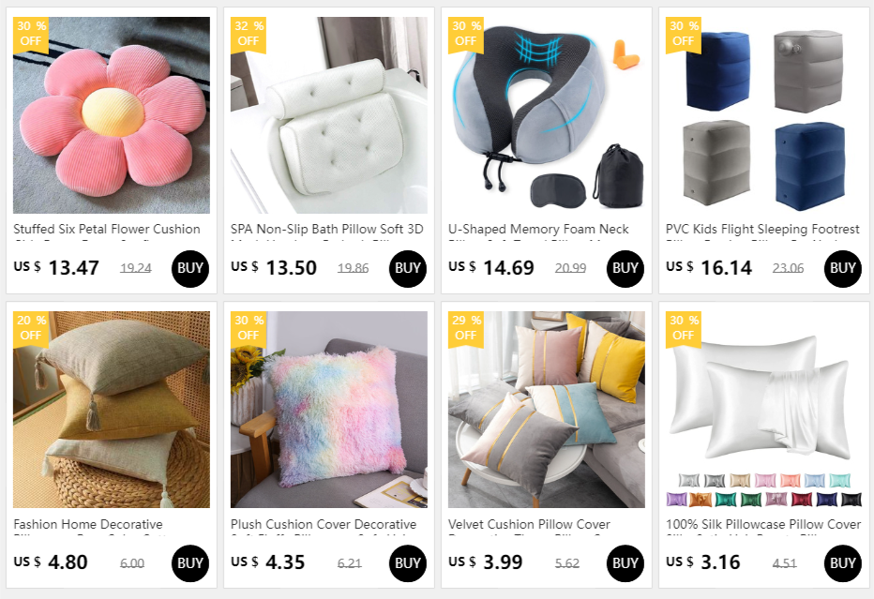
Task: Click the 32% OFF discount badge
Action: (249, 35)
